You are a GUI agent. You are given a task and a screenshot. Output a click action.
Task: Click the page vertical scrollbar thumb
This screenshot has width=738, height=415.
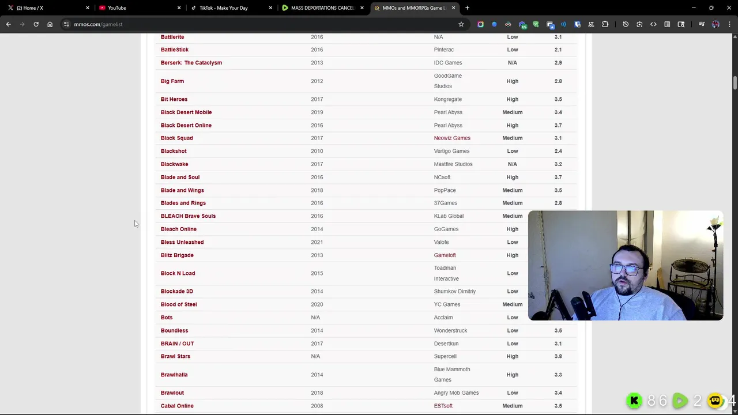click(x=735, y=83)
